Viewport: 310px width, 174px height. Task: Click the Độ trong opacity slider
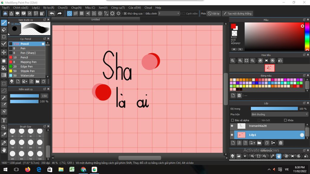coord(274,109)
